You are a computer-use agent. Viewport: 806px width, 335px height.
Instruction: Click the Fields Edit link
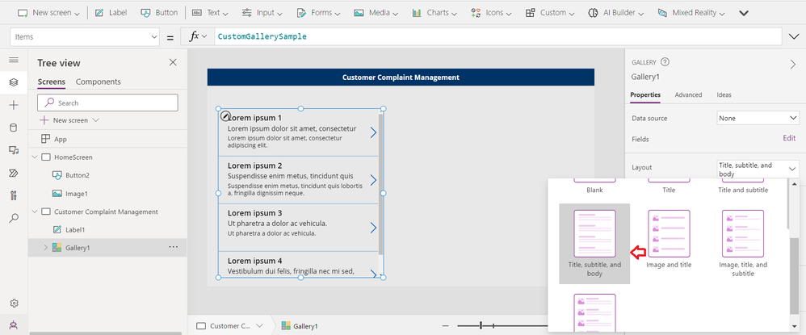789,138
